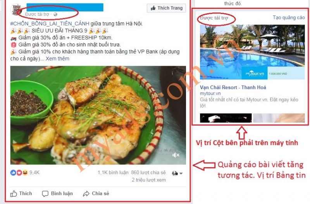The height and width of the screenshot is (204, 310).
Task: Open the eagle ad thumbnail
Action: 226,118
